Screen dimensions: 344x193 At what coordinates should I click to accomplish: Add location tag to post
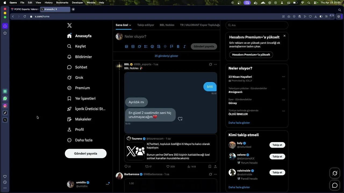165,46
